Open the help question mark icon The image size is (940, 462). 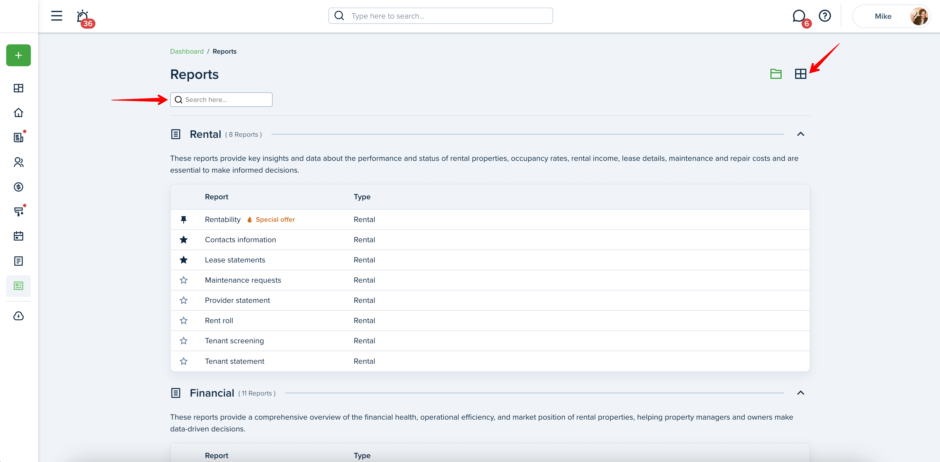click(x=825, y=16)
